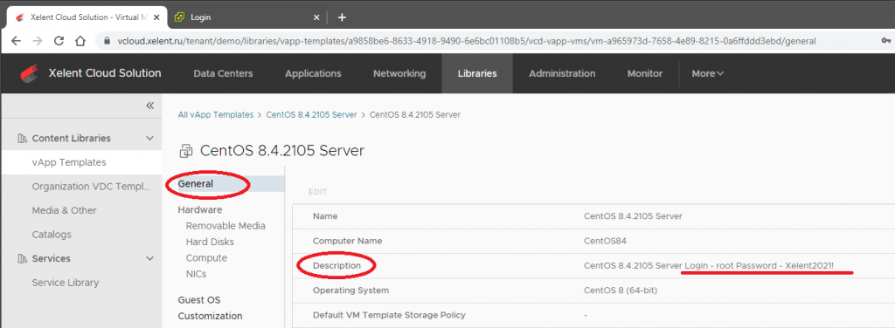Click the Name row label
The image size is (895, 328).
[x=325, y=216]
